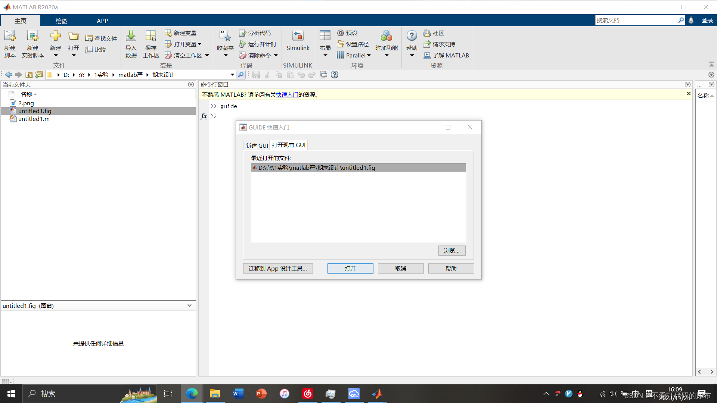Select the Open Existing GUI (打开现有 GUI) tab
Viewport: 717px width, 403px height.
(x=289, y=145)
